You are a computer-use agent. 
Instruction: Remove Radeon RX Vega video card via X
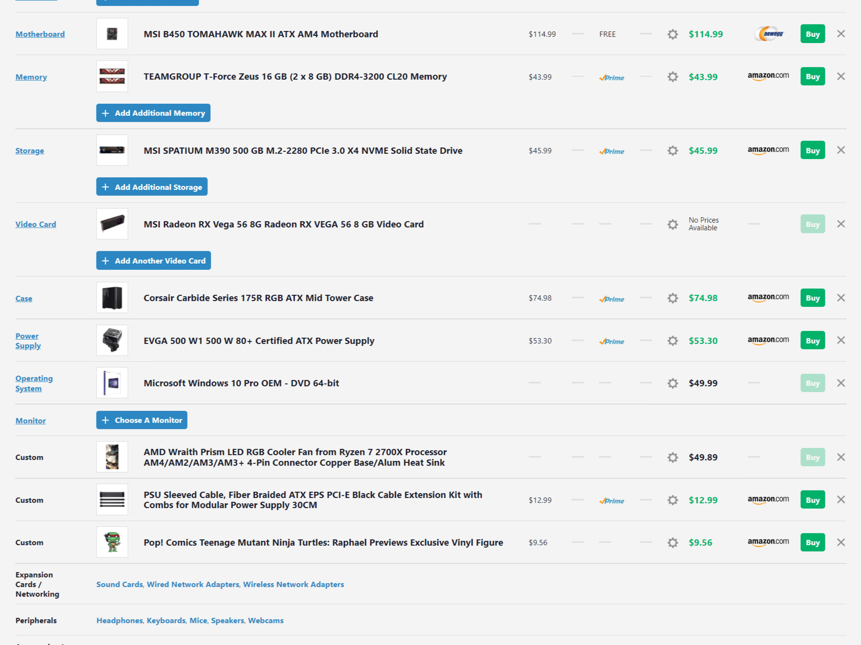point(841,224)
